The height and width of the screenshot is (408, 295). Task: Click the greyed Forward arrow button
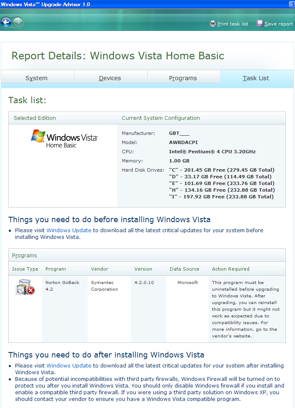point(18,23)
